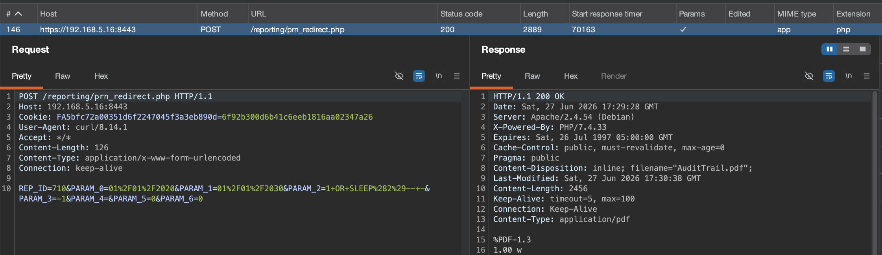882x255 pixels.
Task: Click the Cache-Control response header line
Action: point(609,148)
